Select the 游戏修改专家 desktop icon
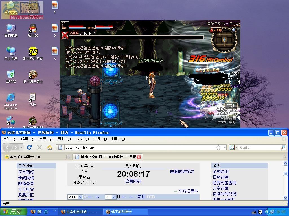 click(33, 53)
